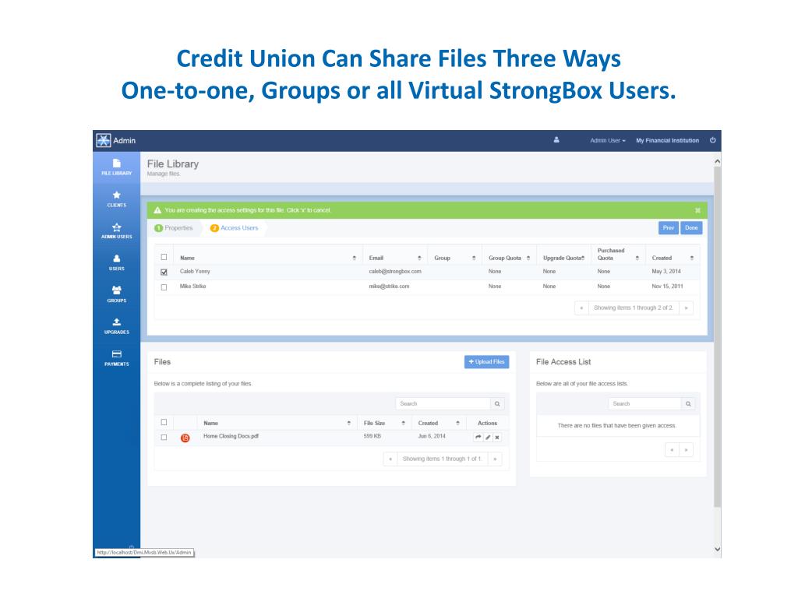Screen dimensions: 798x598
Task: Click the warning icon in green banner
Action: click(157, 210)
